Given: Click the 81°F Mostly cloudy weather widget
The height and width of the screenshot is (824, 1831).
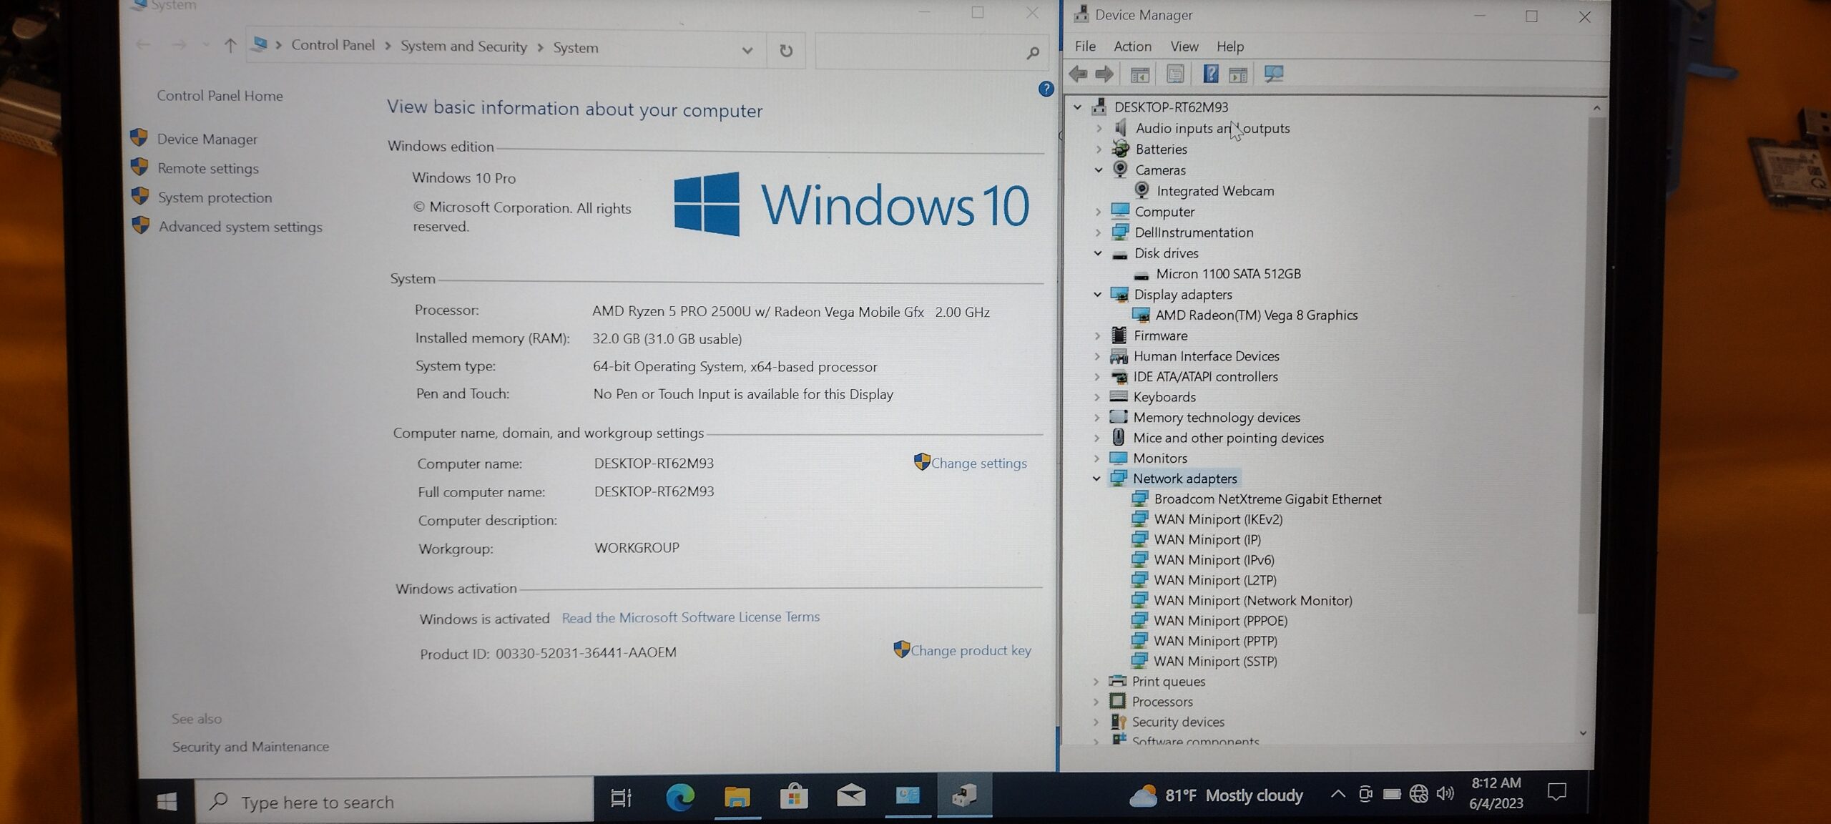Looking at the screenshot, I should click(1216, 795).
